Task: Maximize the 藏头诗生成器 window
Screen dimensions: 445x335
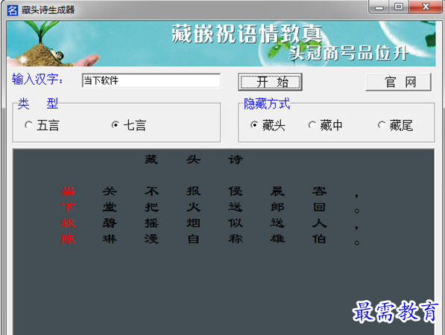Action: coord(399,7)
